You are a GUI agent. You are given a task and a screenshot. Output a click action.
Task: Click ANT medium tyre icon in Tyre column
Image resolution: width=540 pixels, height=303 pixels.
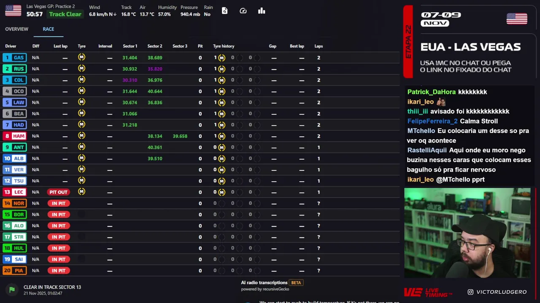coord(81,147)
